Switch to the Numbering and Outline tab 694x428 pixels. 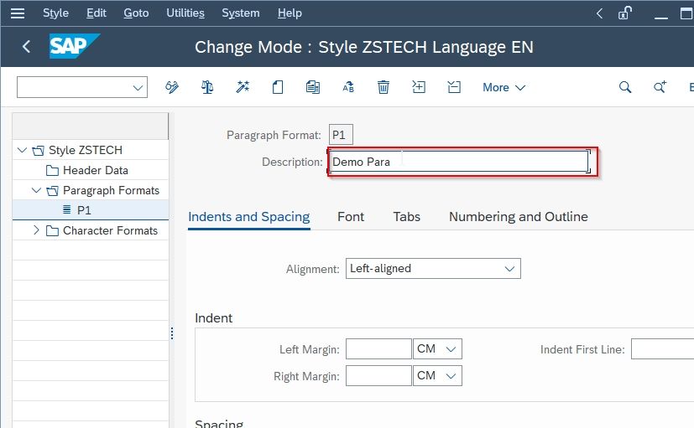519,217
